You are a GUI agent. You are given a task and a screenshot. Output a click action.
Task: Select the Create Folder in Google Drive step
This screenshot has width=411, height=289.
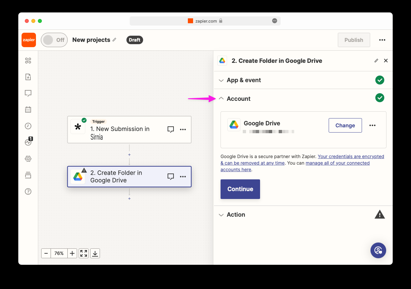[x=129, y=177]
